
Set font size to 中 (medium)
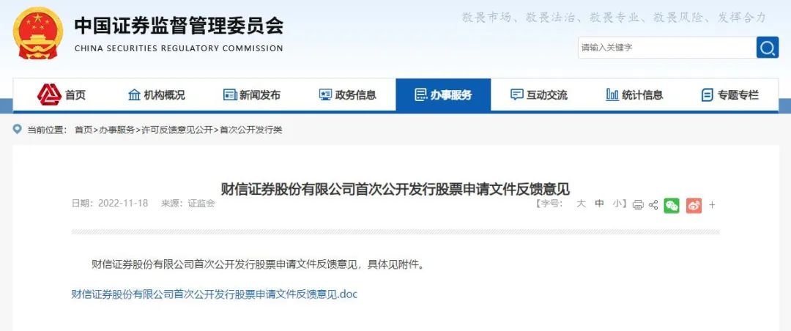tap(599, 204)
